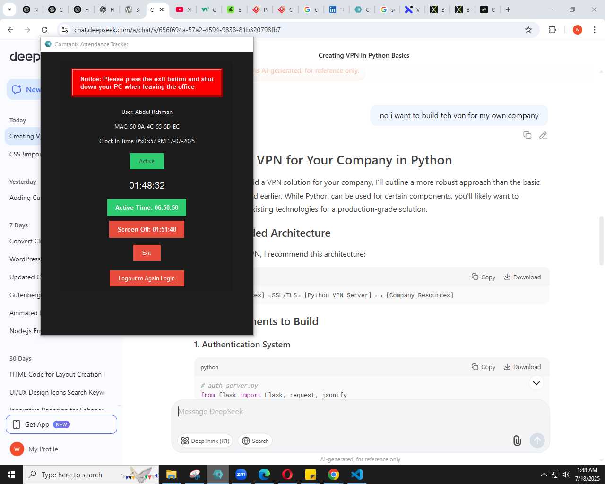Open Zoom from the taskbar
605x484 pixels.
tap(241, 475)
